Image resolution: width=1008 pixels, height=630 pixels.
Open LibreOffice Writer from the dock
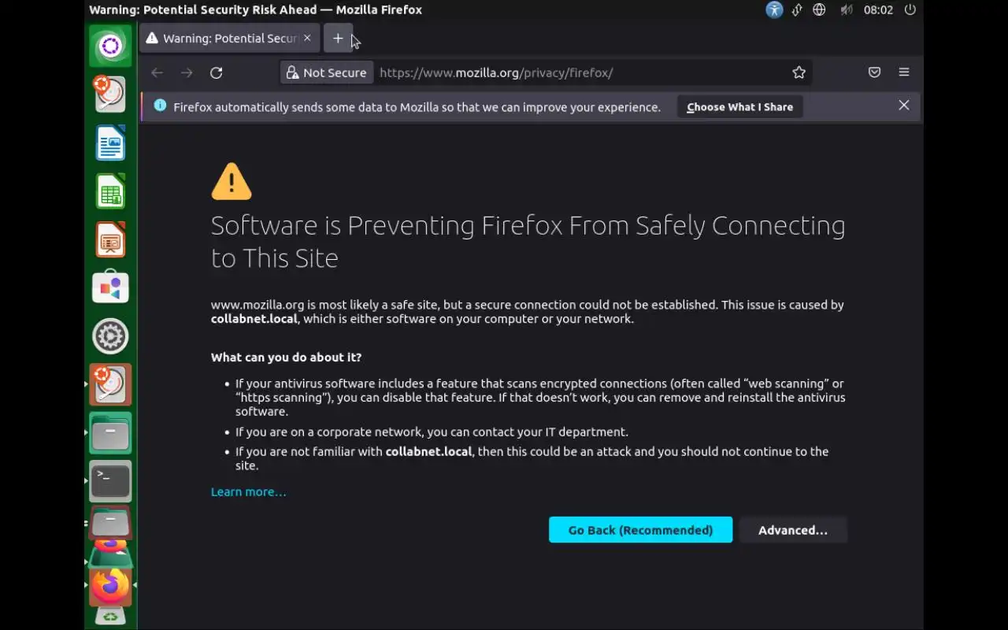tap(110, 144)
